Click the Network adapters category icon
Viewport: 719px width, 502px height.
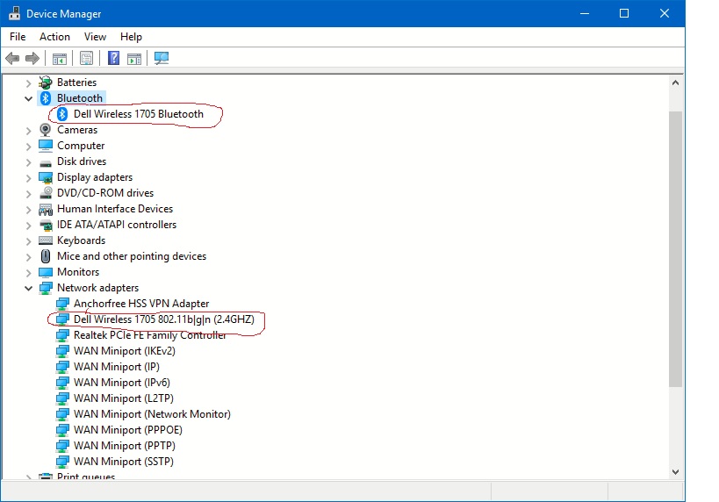tap(46, 288)
